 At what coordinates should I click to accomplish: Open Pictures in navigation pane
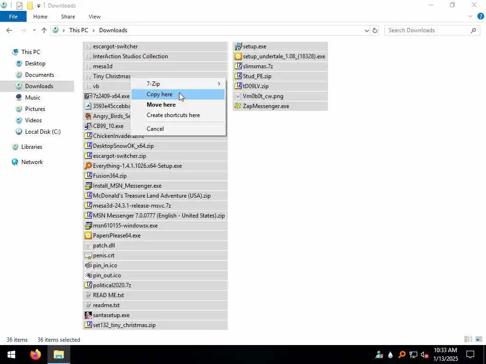35,109
